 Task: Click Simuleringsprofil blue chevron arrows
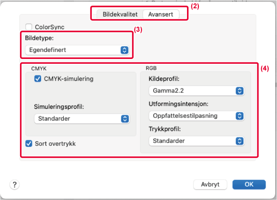click(125, 119)
